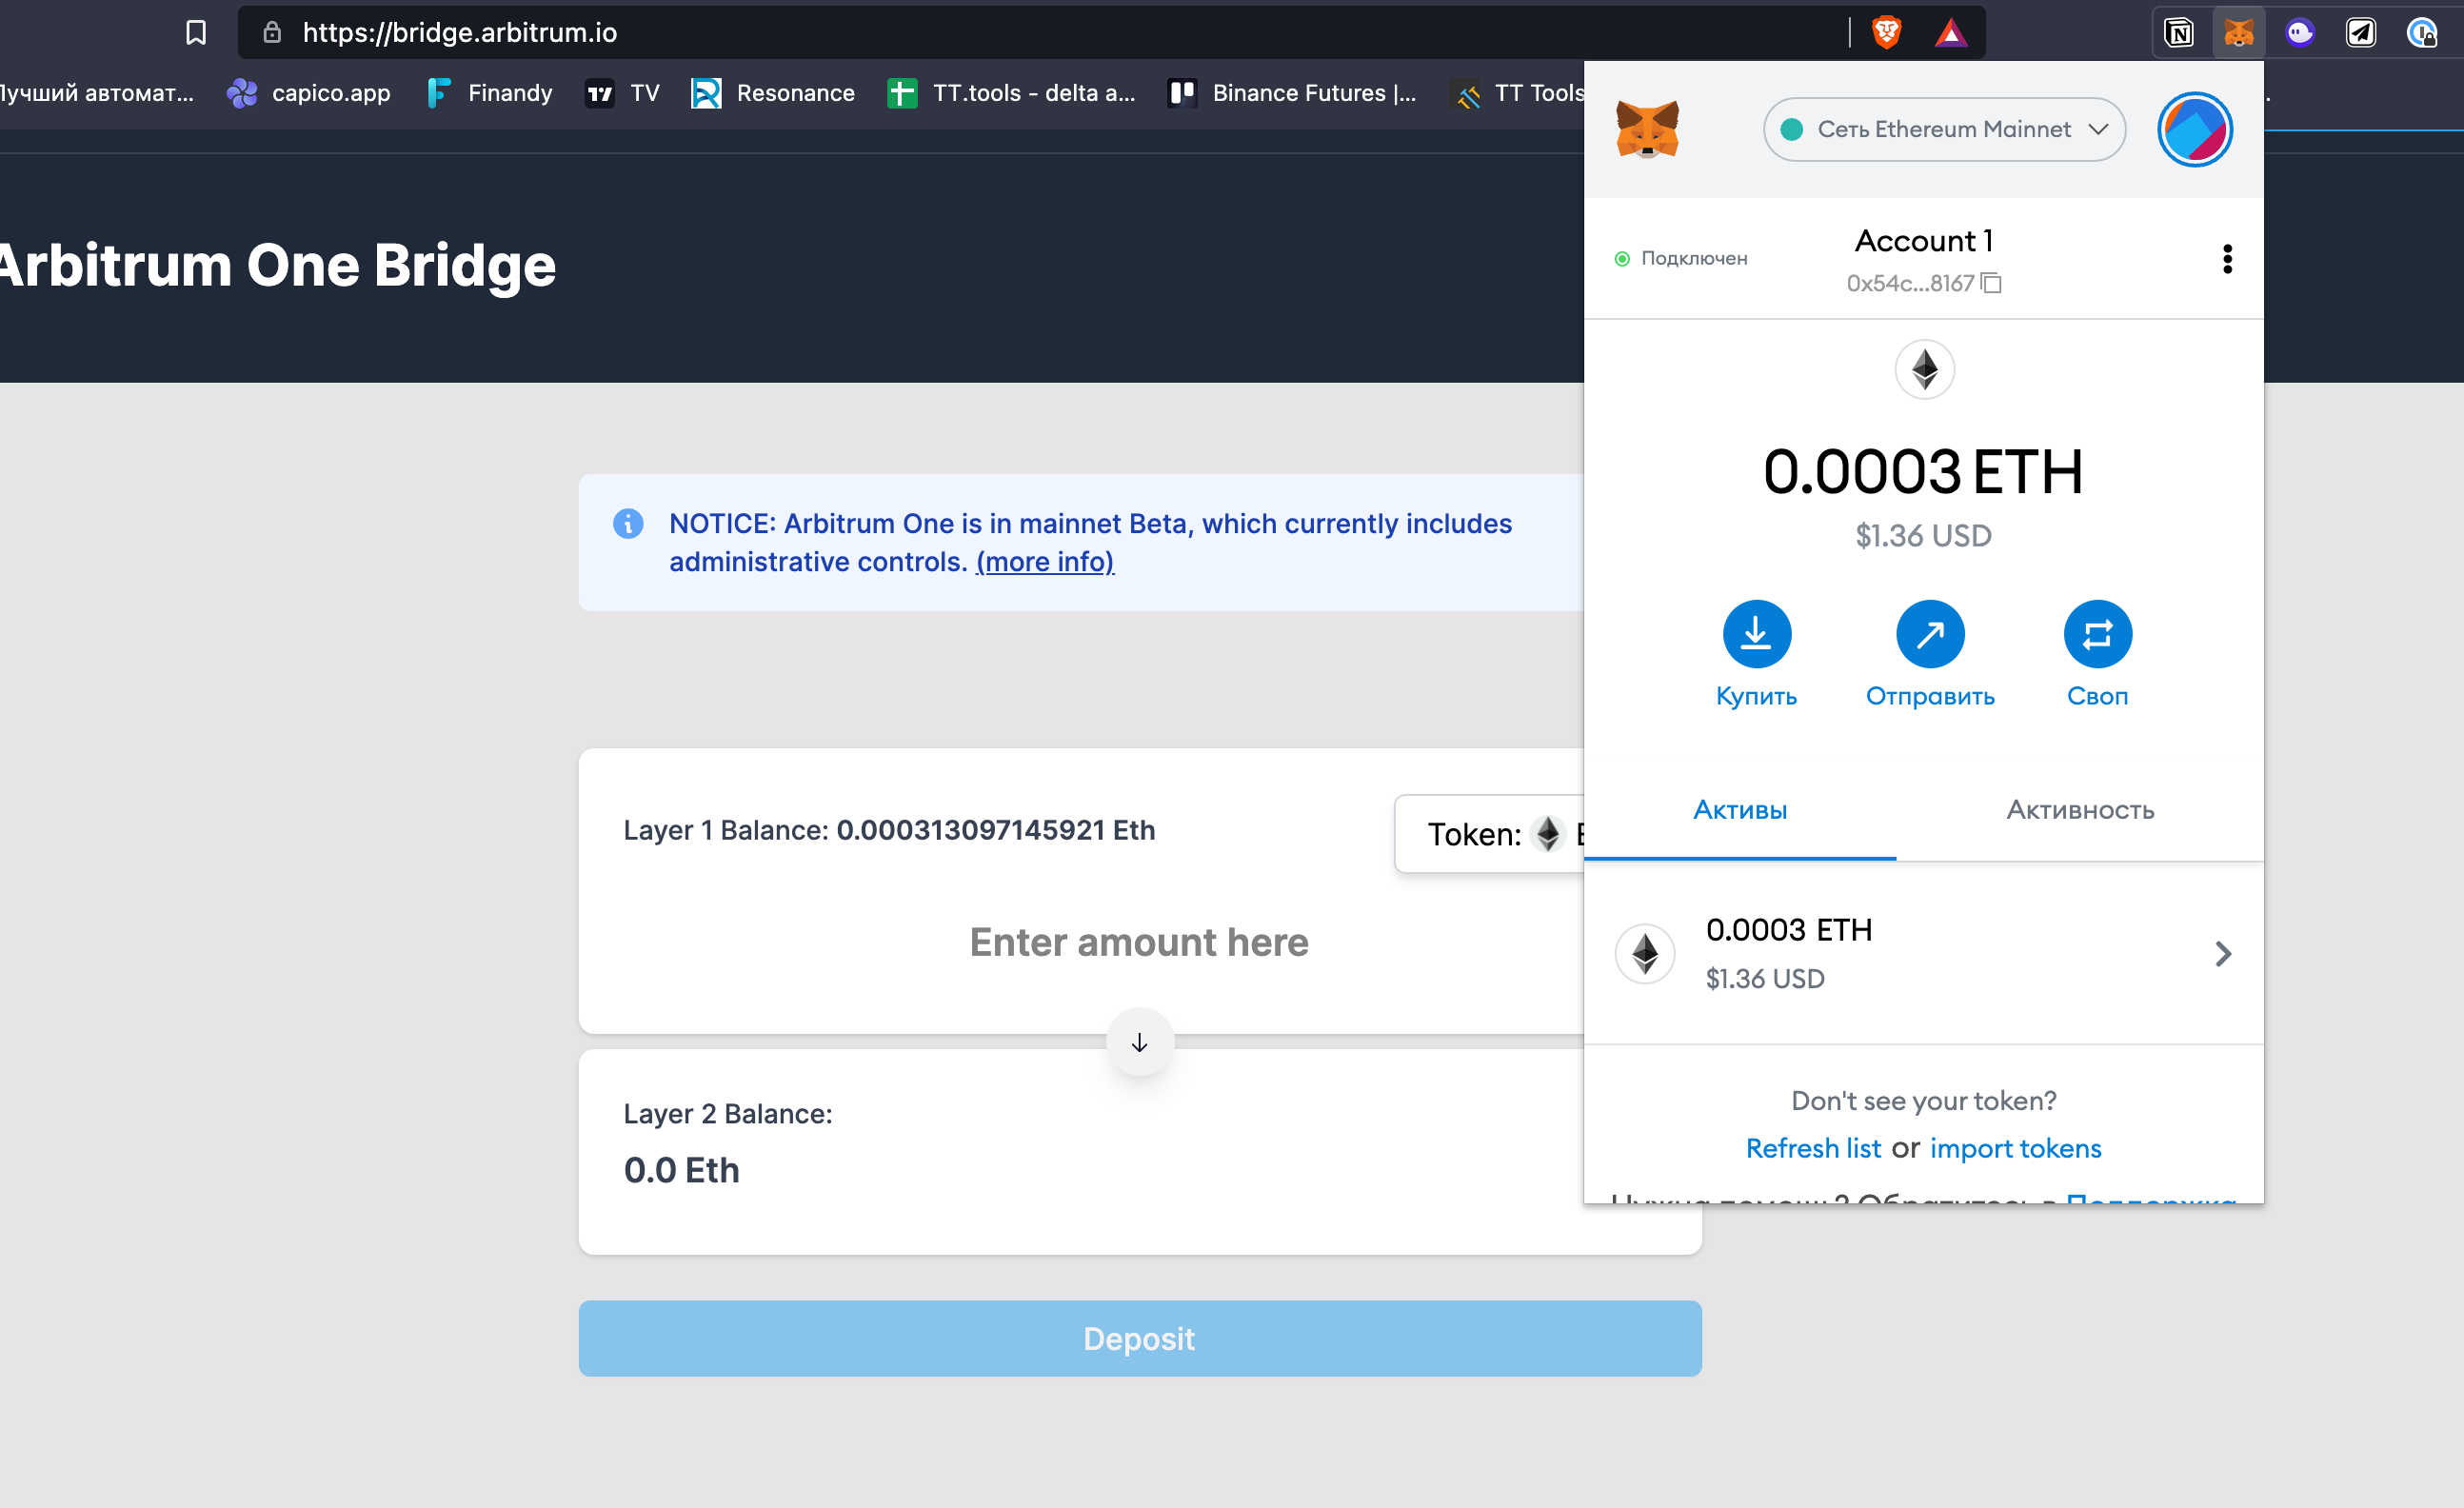Open the Ethereum Mainnet network dropdown
This screenshot has height=1508, width=2464.
click(x=1944, y=129)
